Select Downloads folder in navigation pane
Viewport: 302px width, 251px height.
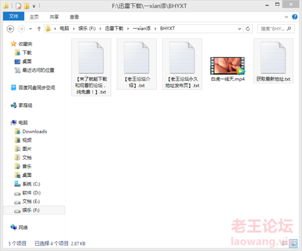click(35, 132)
